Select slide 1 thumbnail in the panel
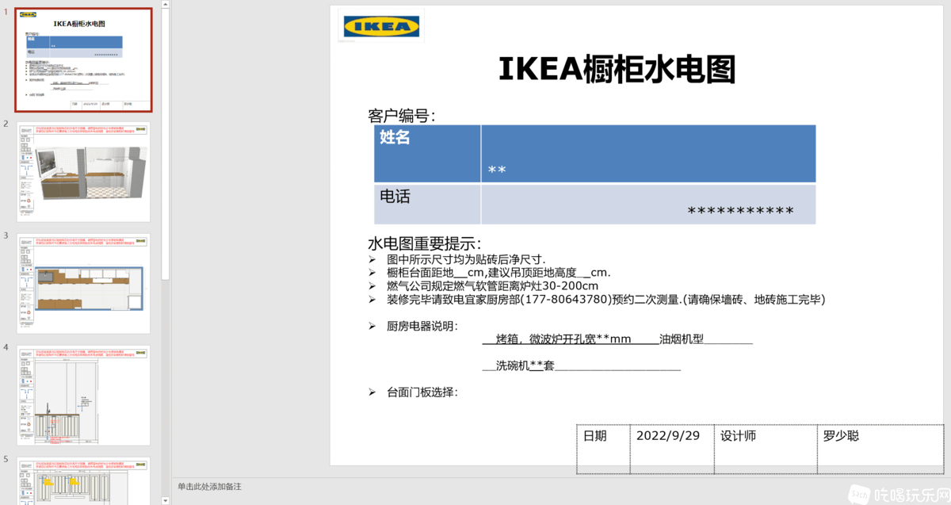Image resolution: width=951 pixels, height=505 pixels. click(83, 60)
